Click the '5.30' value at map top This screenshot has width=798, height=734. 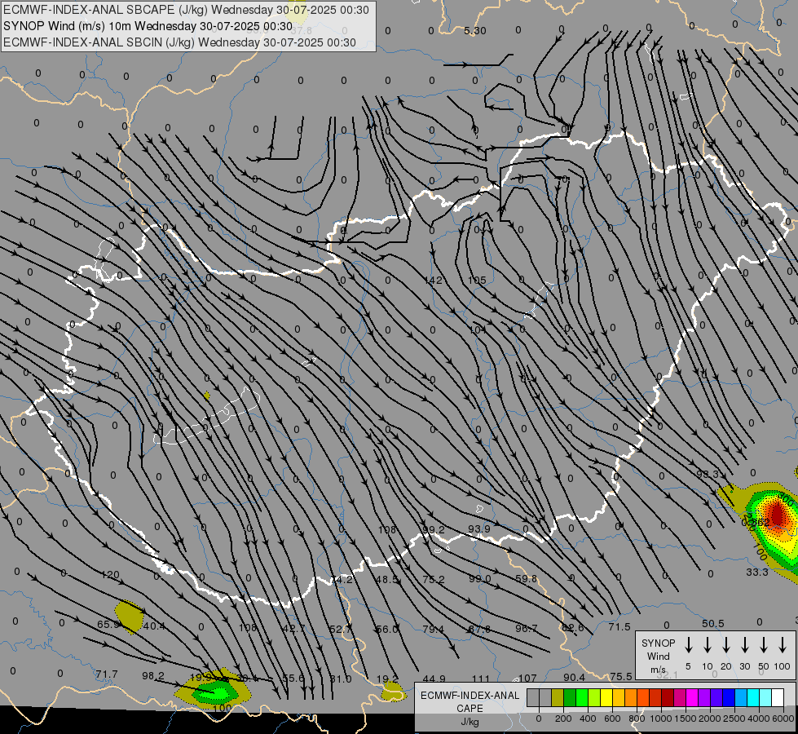click(x=475, y=30)
